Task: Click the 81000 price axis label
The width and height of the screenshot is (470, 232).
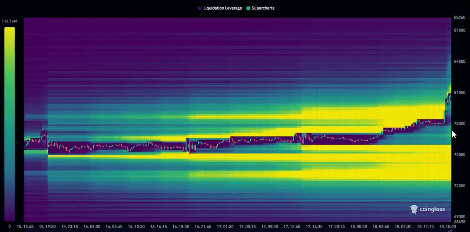Action: click(460, 93)
